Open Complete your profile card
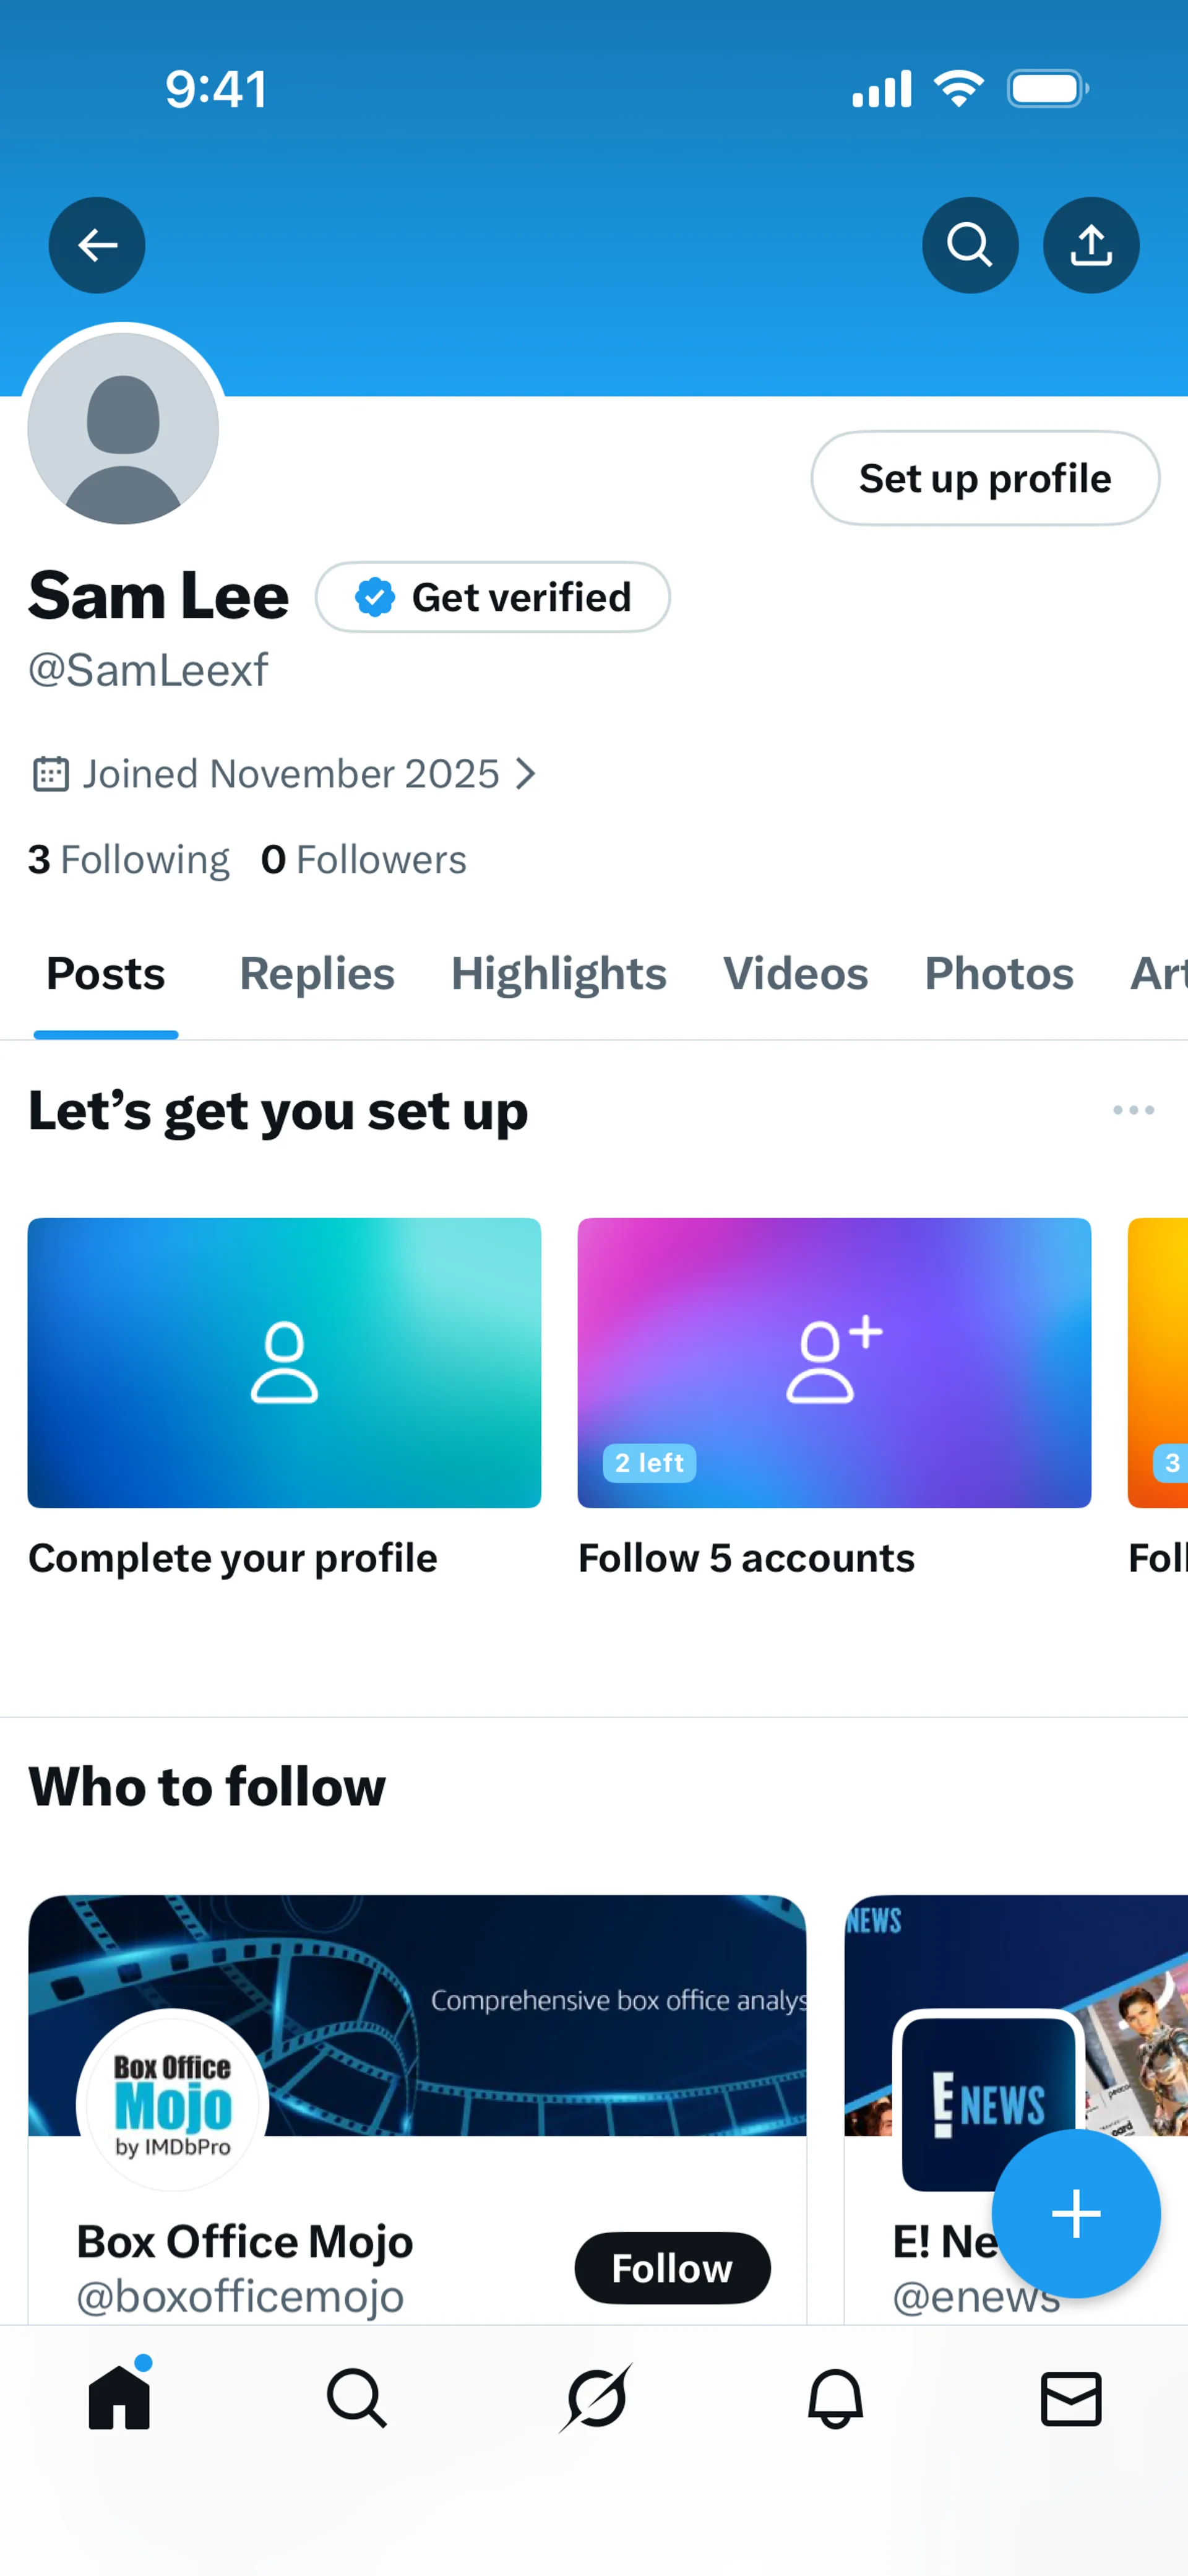 click(x=284, y=1362)
